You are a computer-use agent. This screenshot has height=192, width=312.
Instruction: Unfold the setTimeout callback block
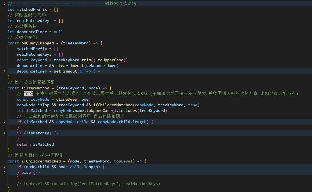(x=4, y=71)
